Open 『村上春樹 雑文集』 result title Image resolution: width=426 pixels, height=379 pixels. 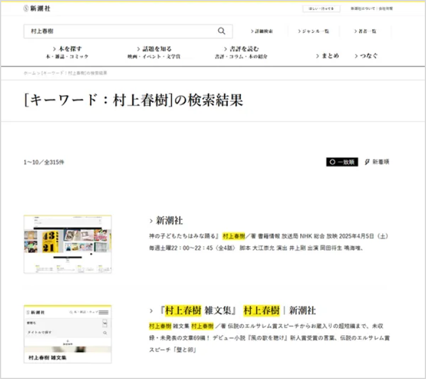(238, 311)
